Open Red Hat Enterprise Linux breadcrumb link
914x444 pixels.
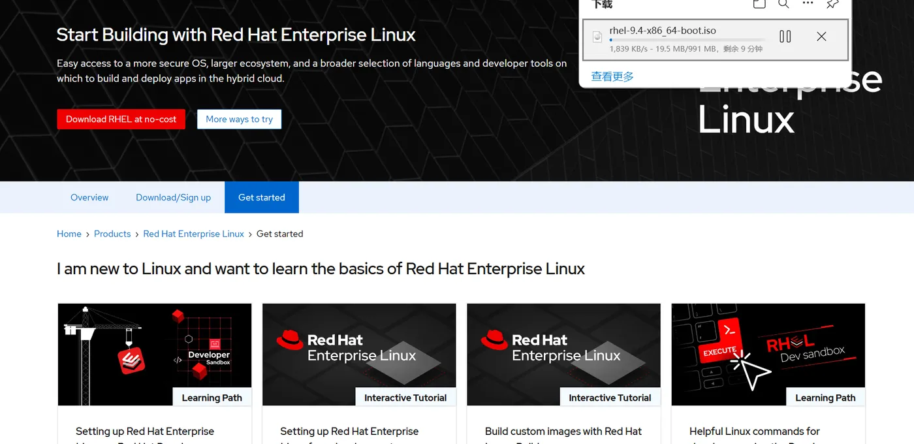click(x=193, y=234)
